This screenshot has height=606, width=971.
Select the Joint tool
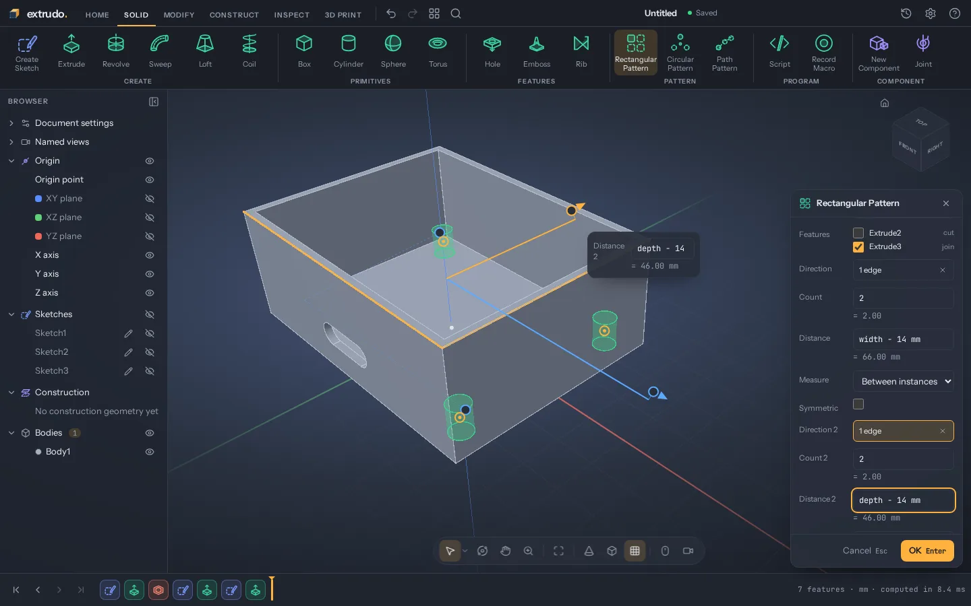click(923, 52)
